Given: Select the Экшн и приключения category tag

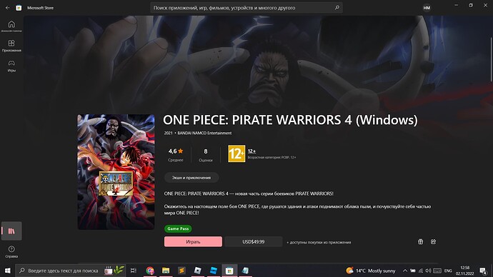Looking at the screenshot, I should pyautogui.click(x=191, y=178).
